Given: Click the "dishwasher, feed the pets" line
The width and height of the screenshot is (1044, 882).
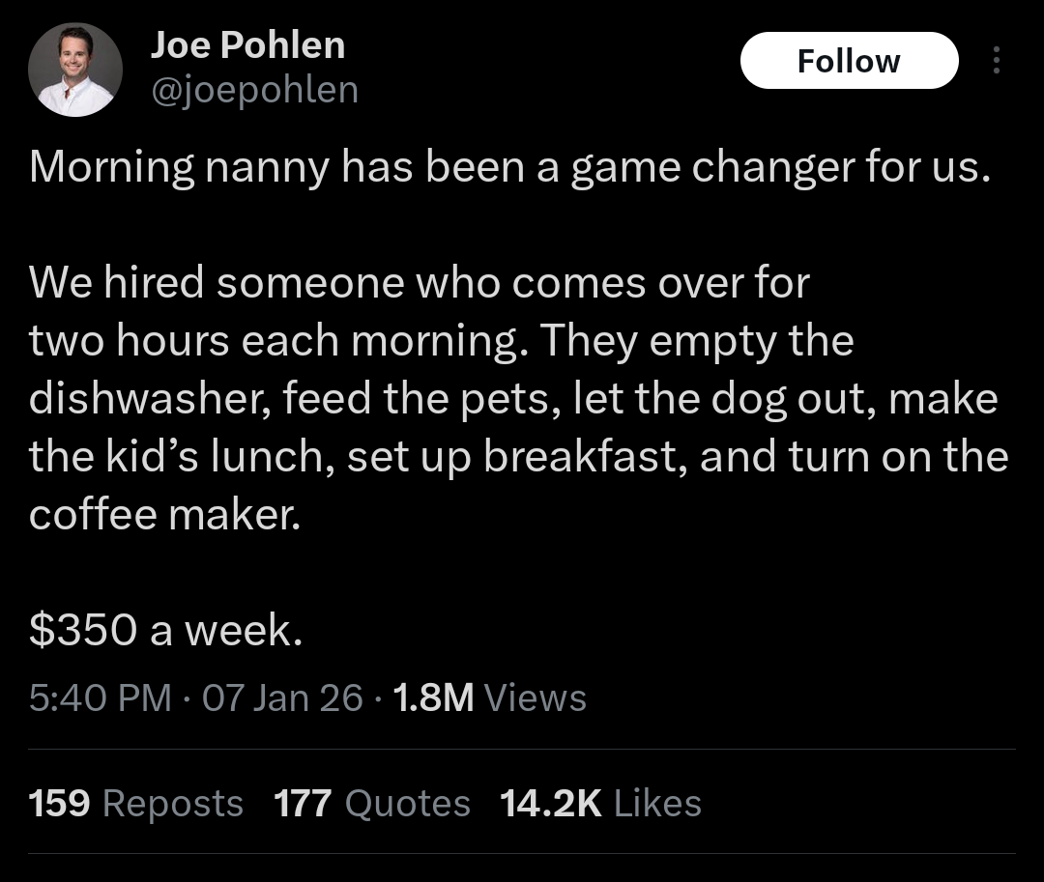Looking at the screenshot, I should (x=512, y=399).
